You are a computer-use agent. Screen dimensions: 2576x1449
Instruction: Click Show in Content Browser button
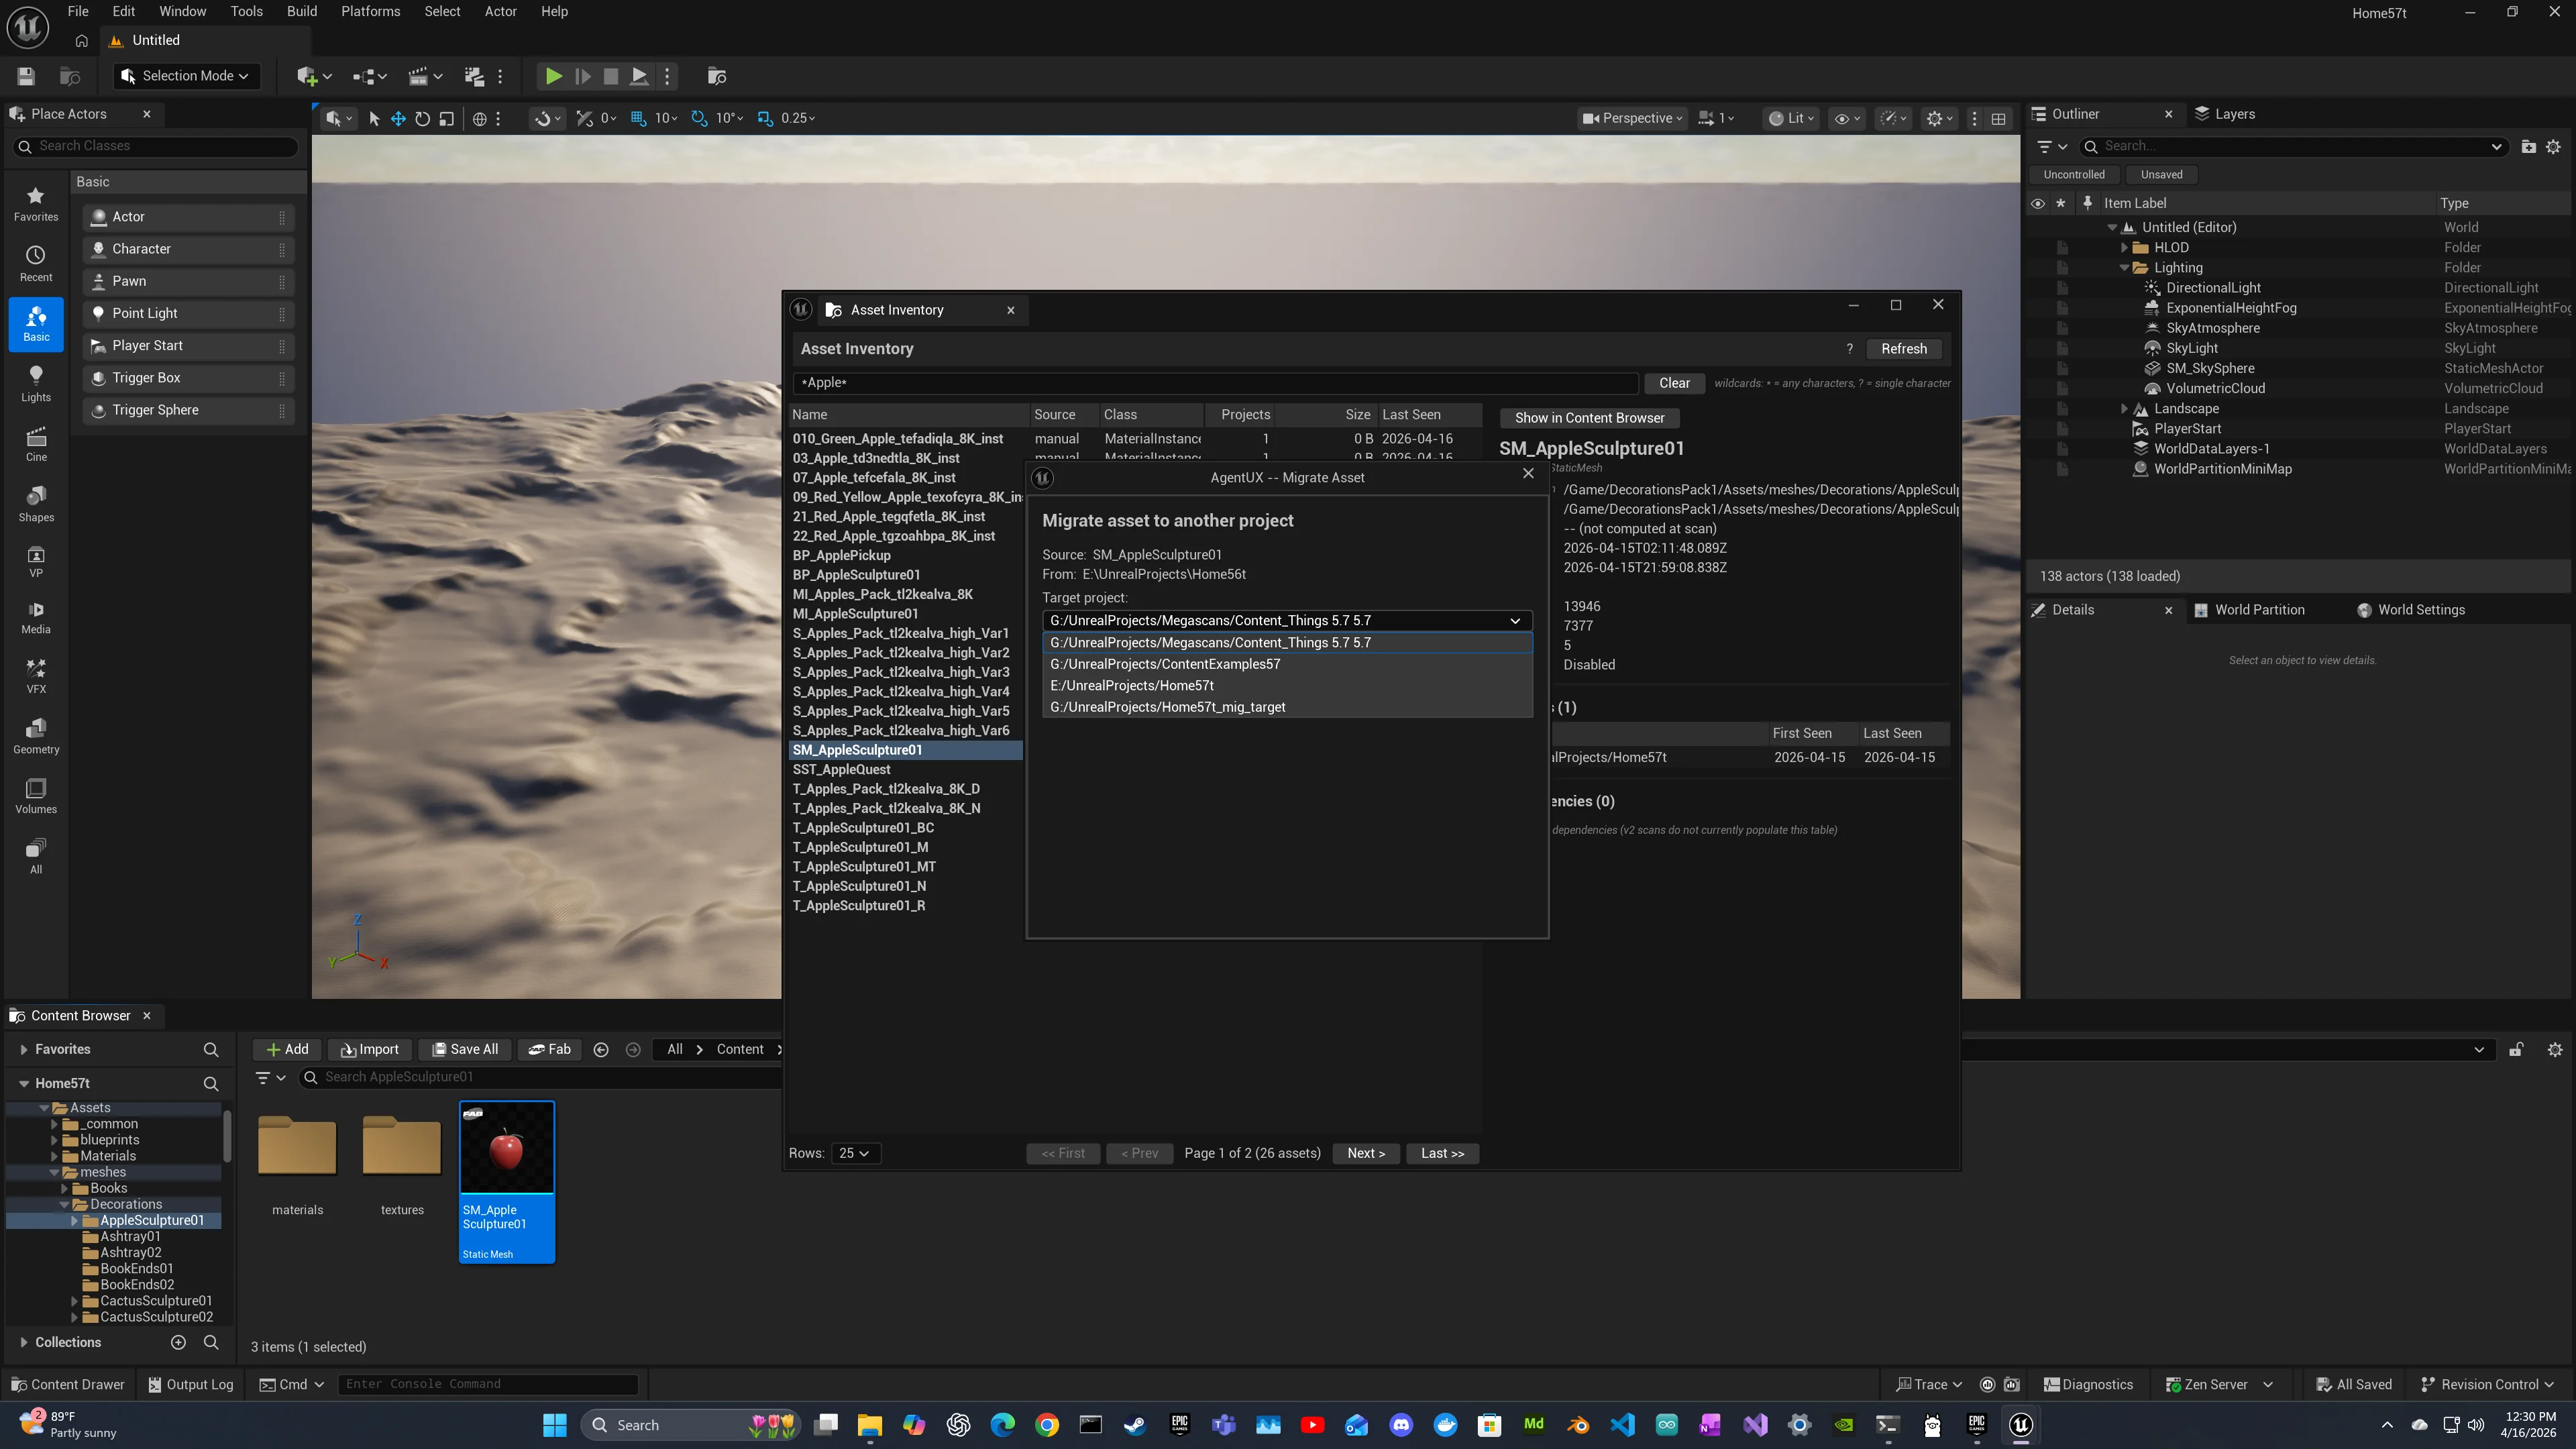tap(1589, 418)
